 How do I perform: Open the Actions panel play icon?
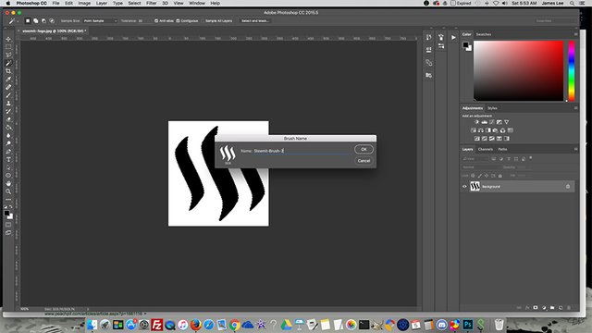(453, 37)
